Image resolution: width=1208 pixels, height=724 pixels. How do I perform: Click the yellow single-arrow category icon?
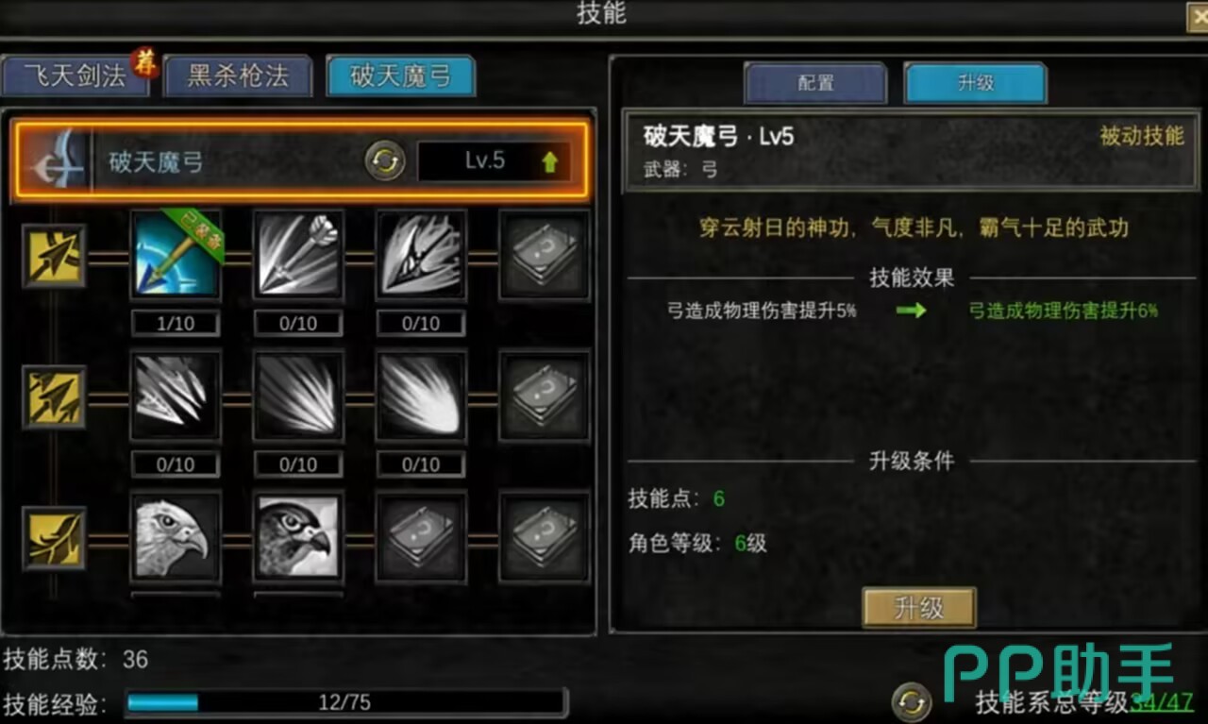pyautogui.click(x=55, y=256)
